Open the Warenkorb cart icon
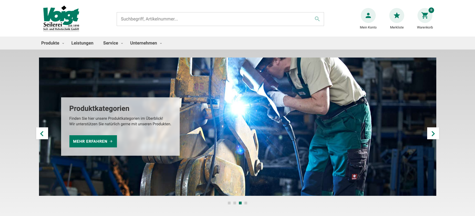The height and width of the screenshot is (216, 475). (x=425, y=16)
